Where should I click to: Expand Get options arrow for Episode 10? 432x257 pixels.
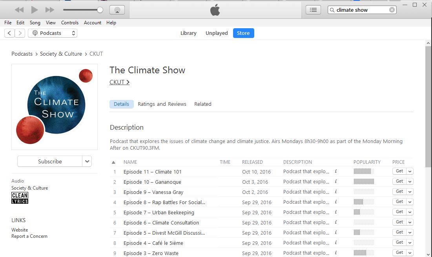coord(410,181)
